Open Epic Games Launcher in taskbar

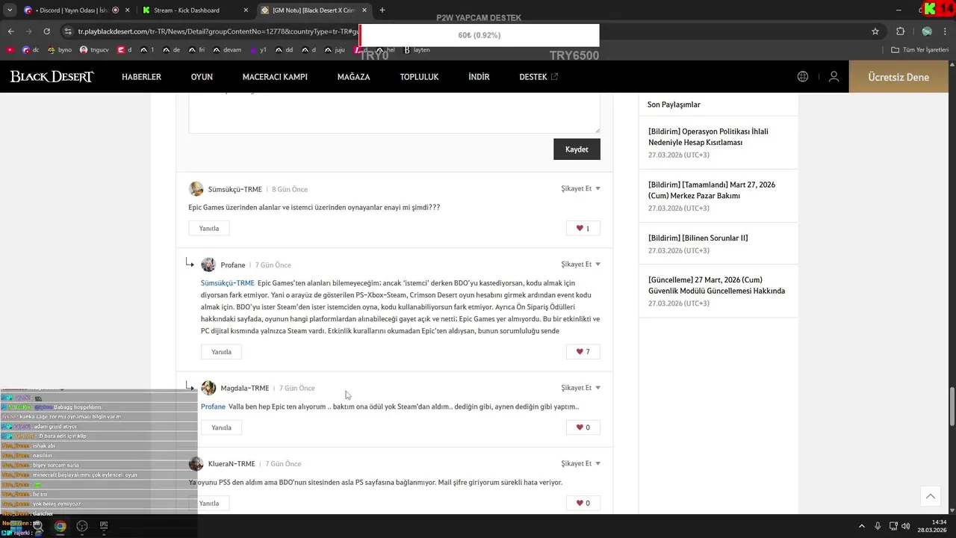point(104,526)
